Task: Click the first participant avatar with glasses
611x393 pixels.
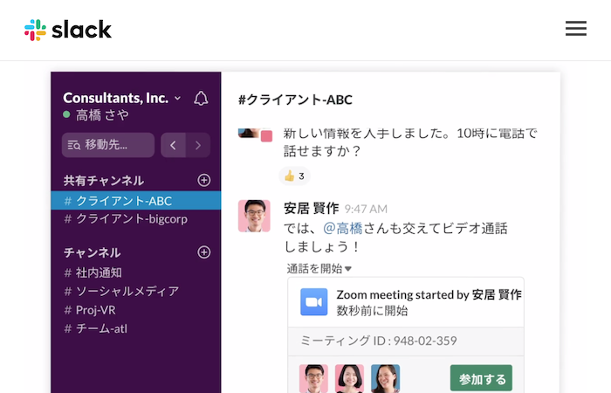Action: point(313,378)
